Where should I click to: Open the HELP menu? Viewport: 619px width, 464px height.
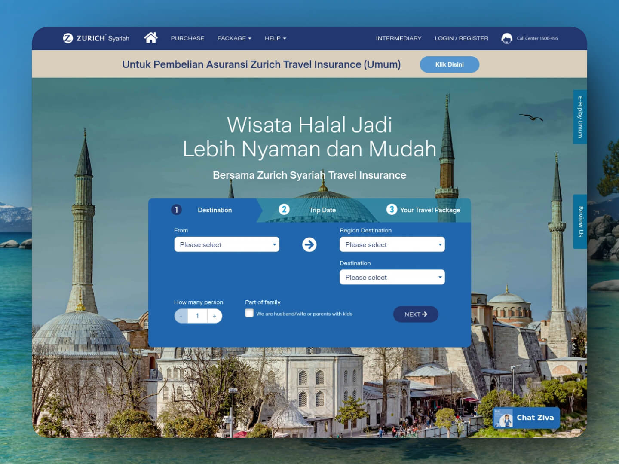pyautogui.click(x=275, y=38)
